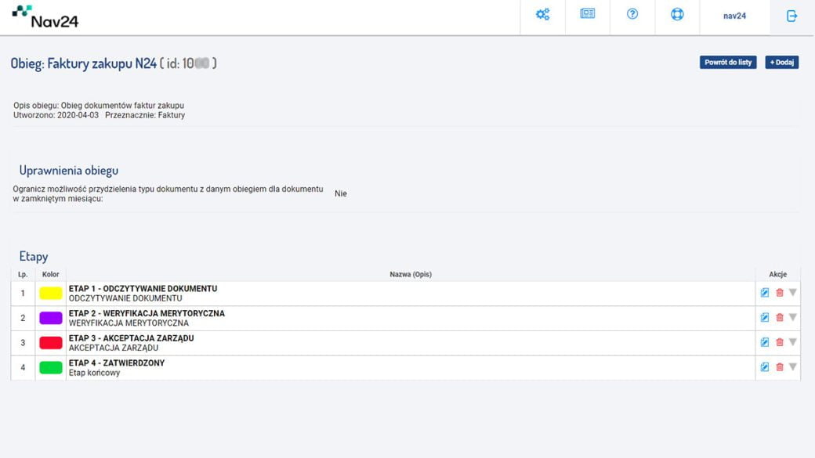Click down arrow for ETAP 3 row
Screen dimensions: 815x458
792,341
